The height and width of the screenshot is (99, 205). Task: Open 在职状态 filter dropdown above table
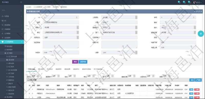pyautogui.click(x=150, y=76)
